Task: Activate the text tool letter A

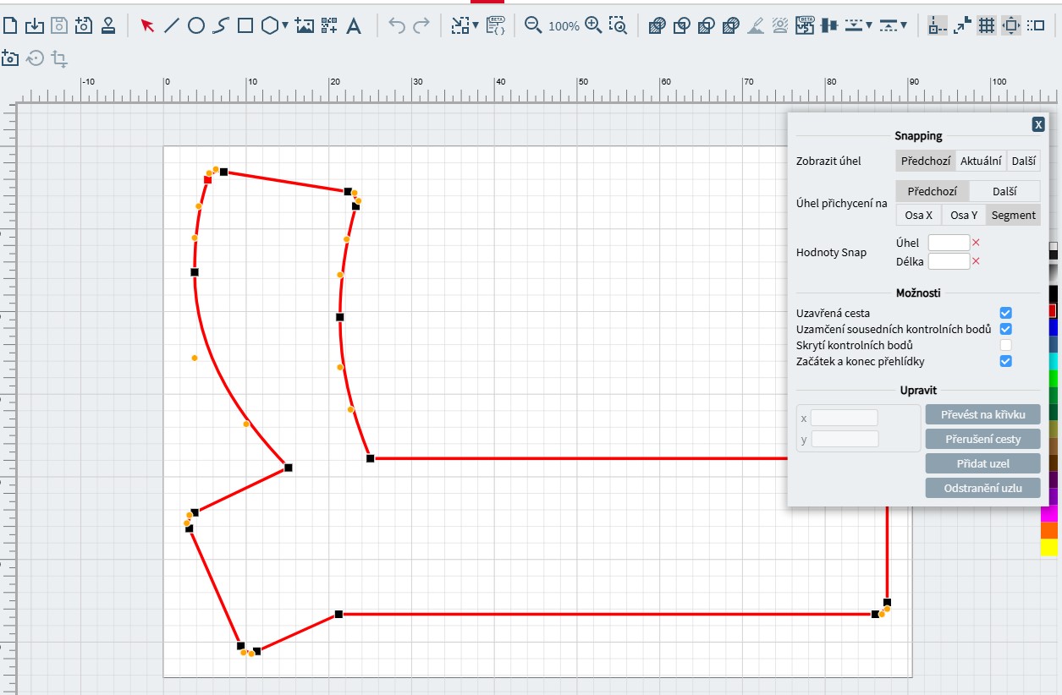Action: (354, 26)
